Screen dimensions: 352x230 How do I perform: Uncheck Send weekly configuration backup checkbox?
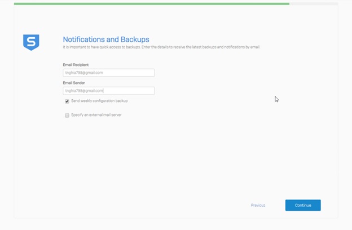(67, 101)
